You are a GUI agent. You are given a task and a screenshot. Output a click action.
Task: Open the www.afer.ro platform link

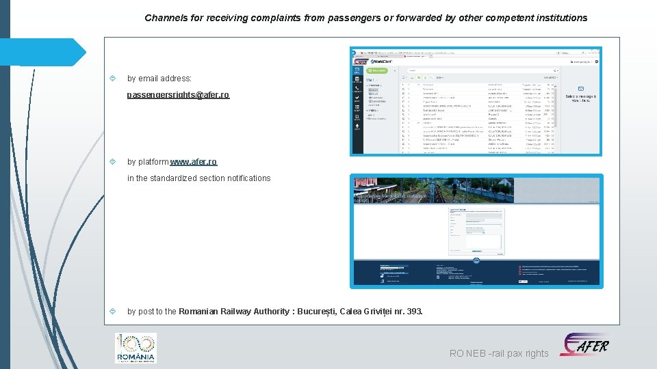click(x=194, y=162)
